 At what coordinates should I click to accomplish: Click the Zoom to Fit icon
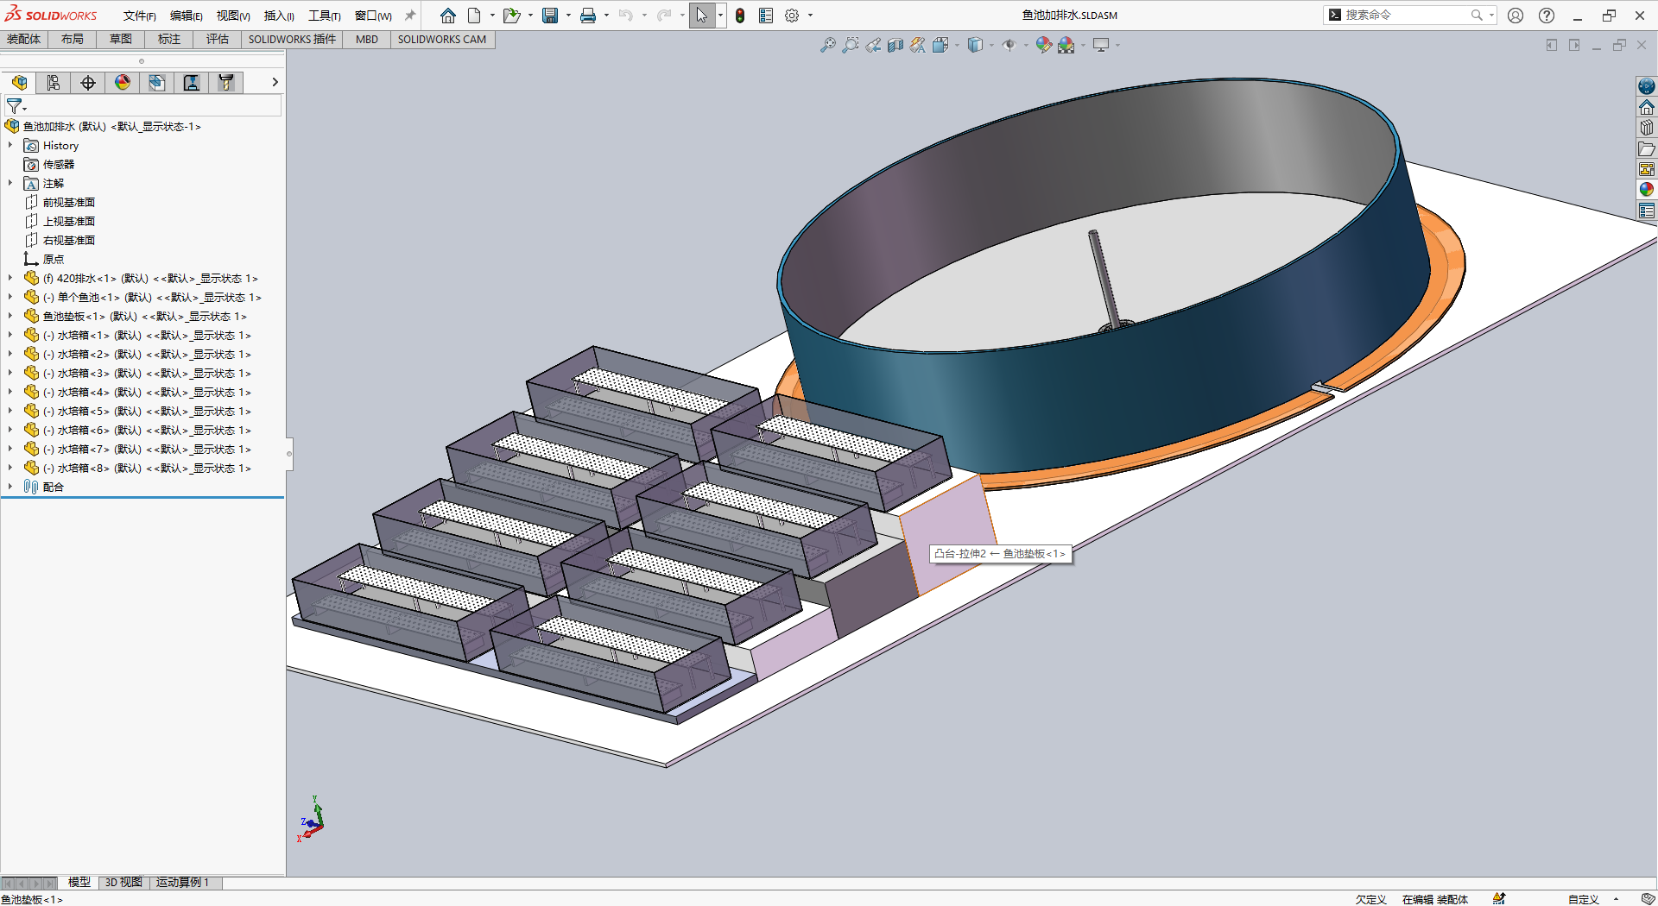(827, 45)
